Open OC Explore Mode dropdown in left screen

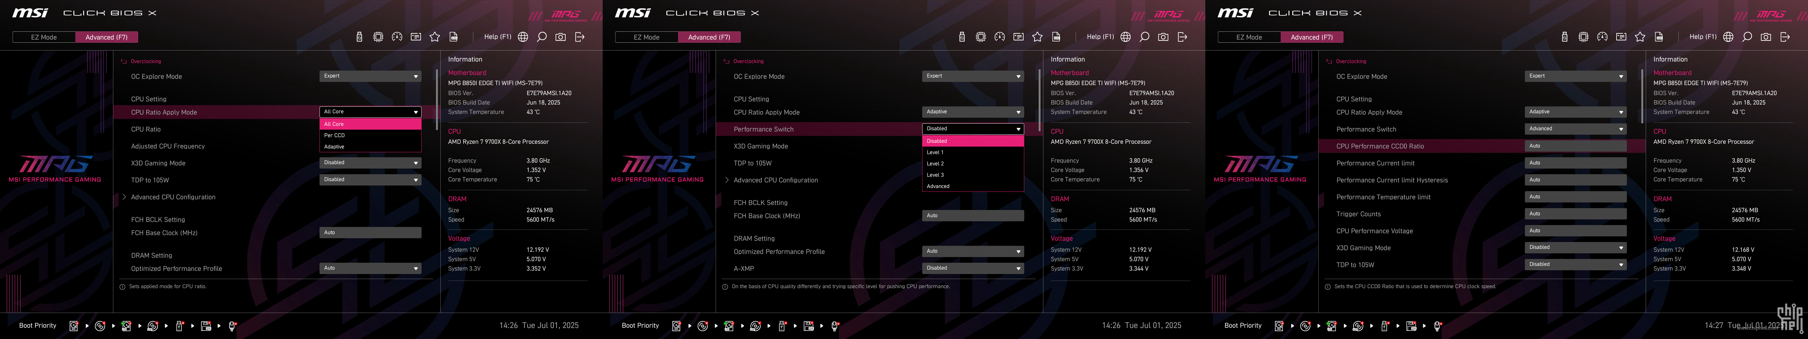pyautogui.click(x=371, y=77)
